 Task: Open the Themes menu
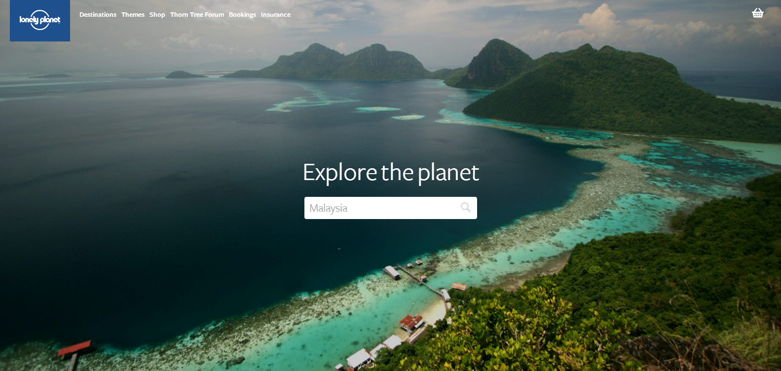point(133,15)
